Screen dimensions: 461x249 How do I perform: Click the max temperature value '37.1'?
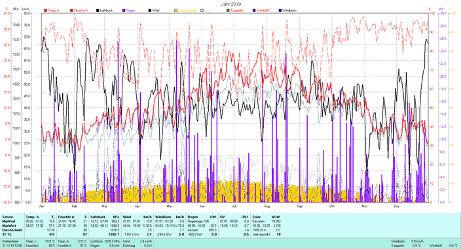(x=52, y=226)
